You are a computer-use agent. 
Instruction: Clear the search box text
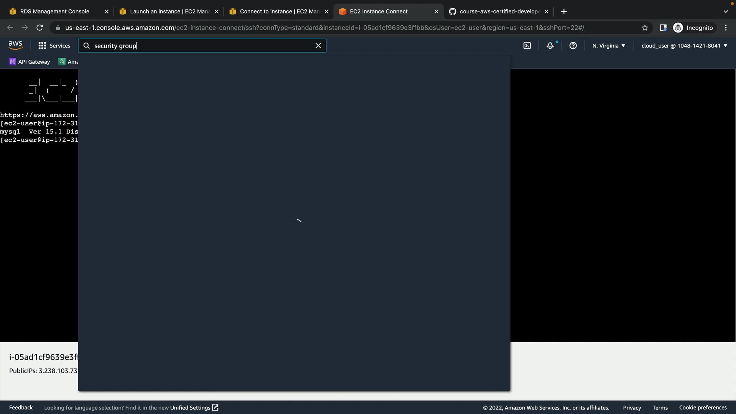(318, 46)
